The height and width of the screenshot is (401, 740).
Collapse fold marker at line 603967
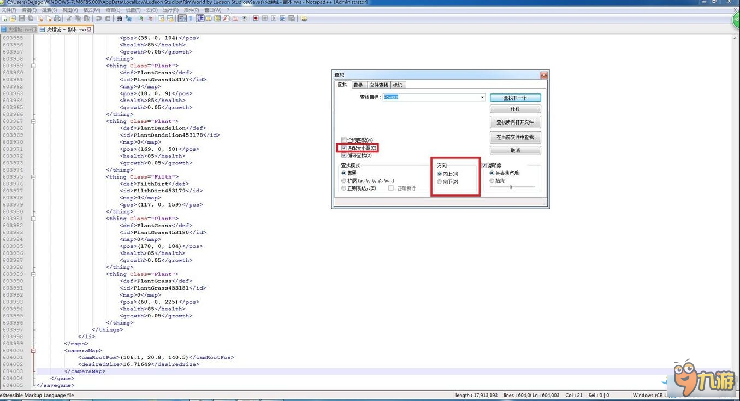(33, 122)
